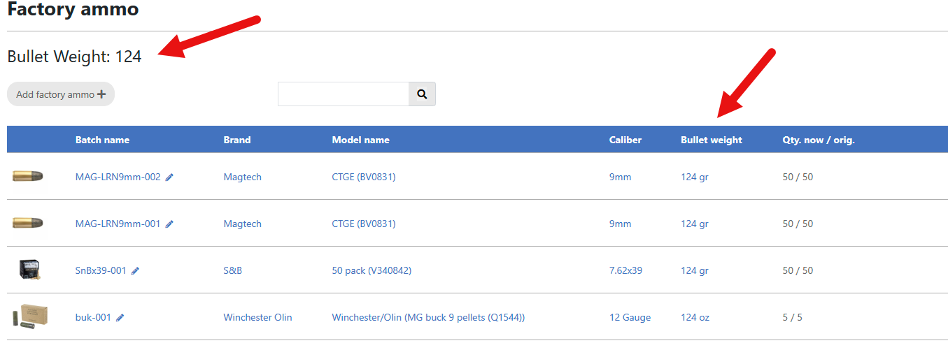Click pencil icon beside SnBx39-001
The width and height of the screenshot is (948, 350).
coord(135,271)
